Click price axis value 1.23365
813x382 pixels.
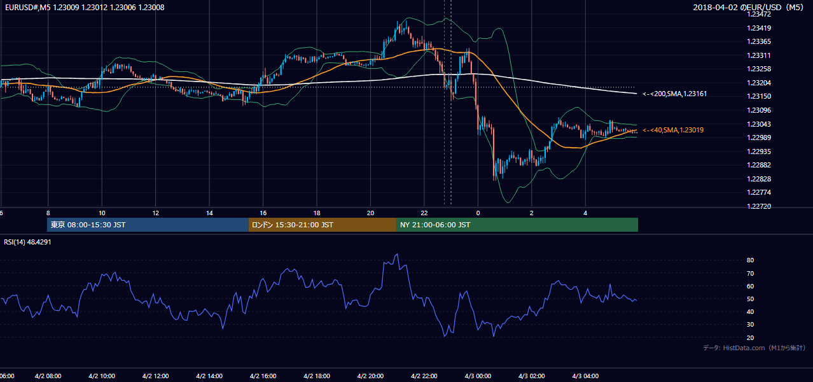[758, 41]
